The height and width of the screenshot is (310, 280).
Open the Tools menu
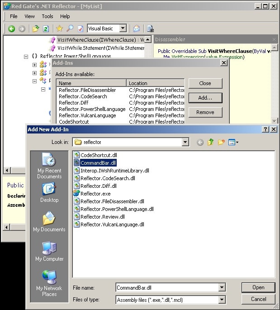tap(47, 16)
